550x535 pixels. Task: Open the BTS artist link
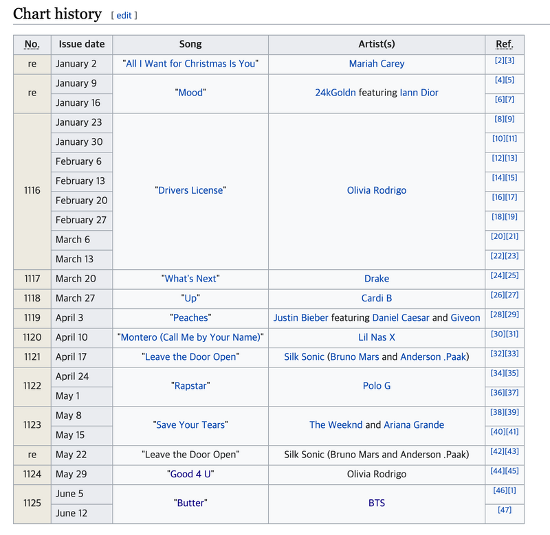376,503
